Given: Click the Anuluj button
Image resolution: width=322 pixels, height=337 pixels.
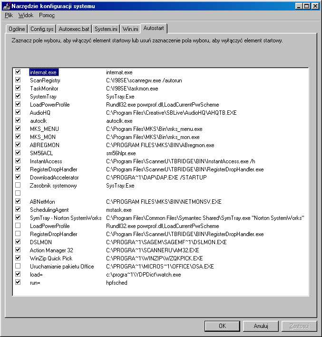Looking at the screenshot, I should (261, 326).
